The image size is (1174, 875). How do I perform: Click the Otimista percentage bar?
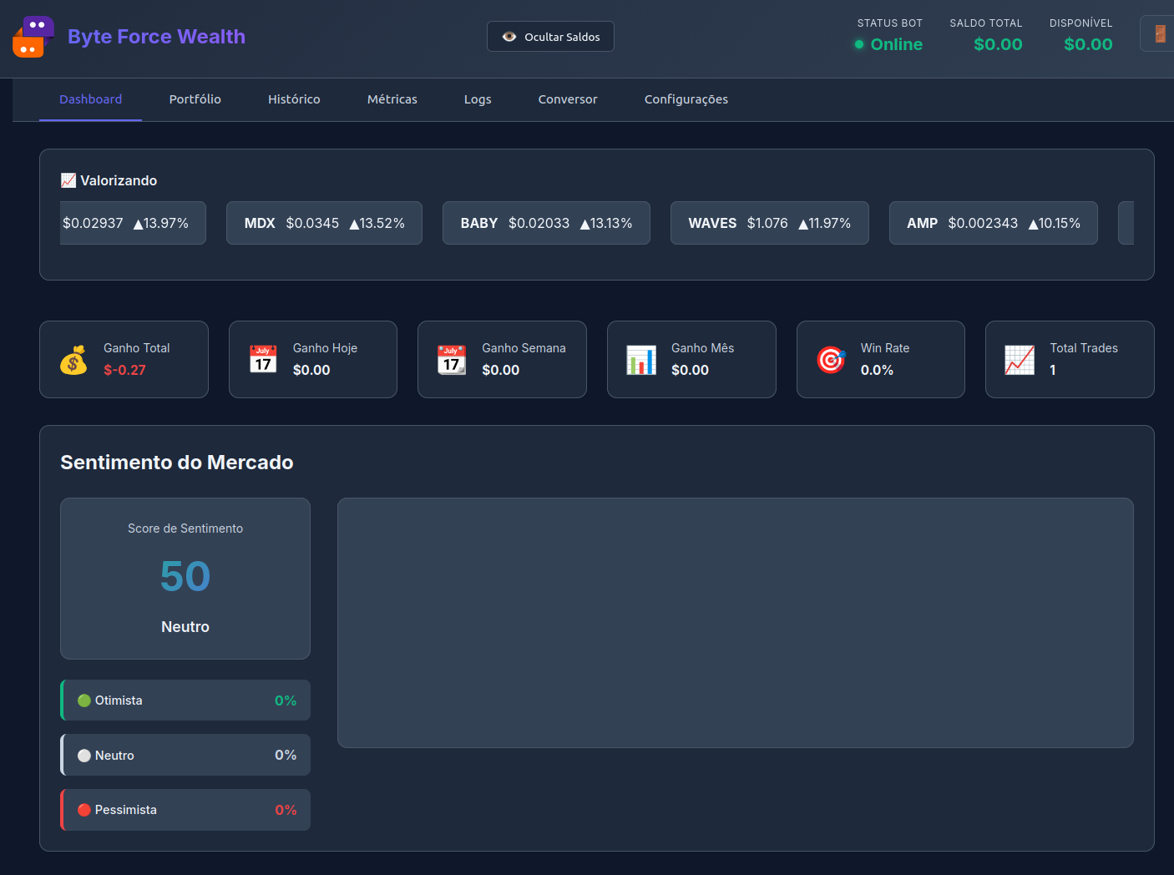tap(185, 700)
